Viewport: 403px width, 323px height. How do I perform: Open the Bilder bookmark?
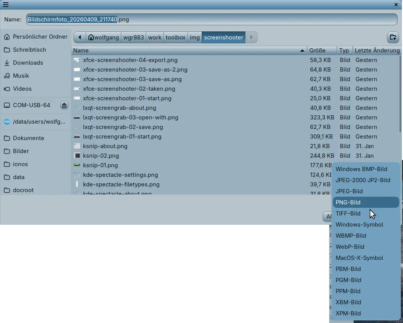coord(36,151)
